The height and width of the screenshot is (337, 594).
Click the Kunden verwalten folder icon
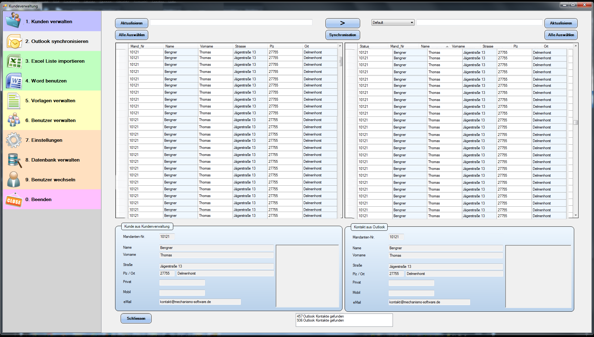14,21
